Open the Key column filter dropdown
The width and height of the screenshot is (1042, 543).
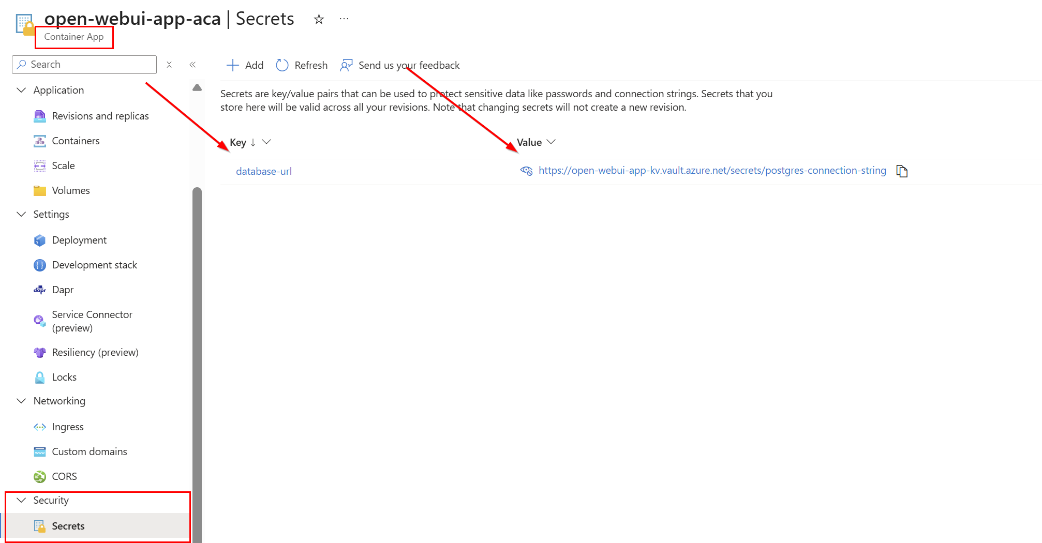(x=266, y=142)
